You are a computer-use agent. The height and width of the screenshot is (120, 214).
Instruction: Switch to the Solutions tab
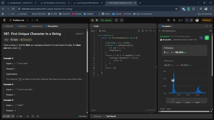pos(21,26)
